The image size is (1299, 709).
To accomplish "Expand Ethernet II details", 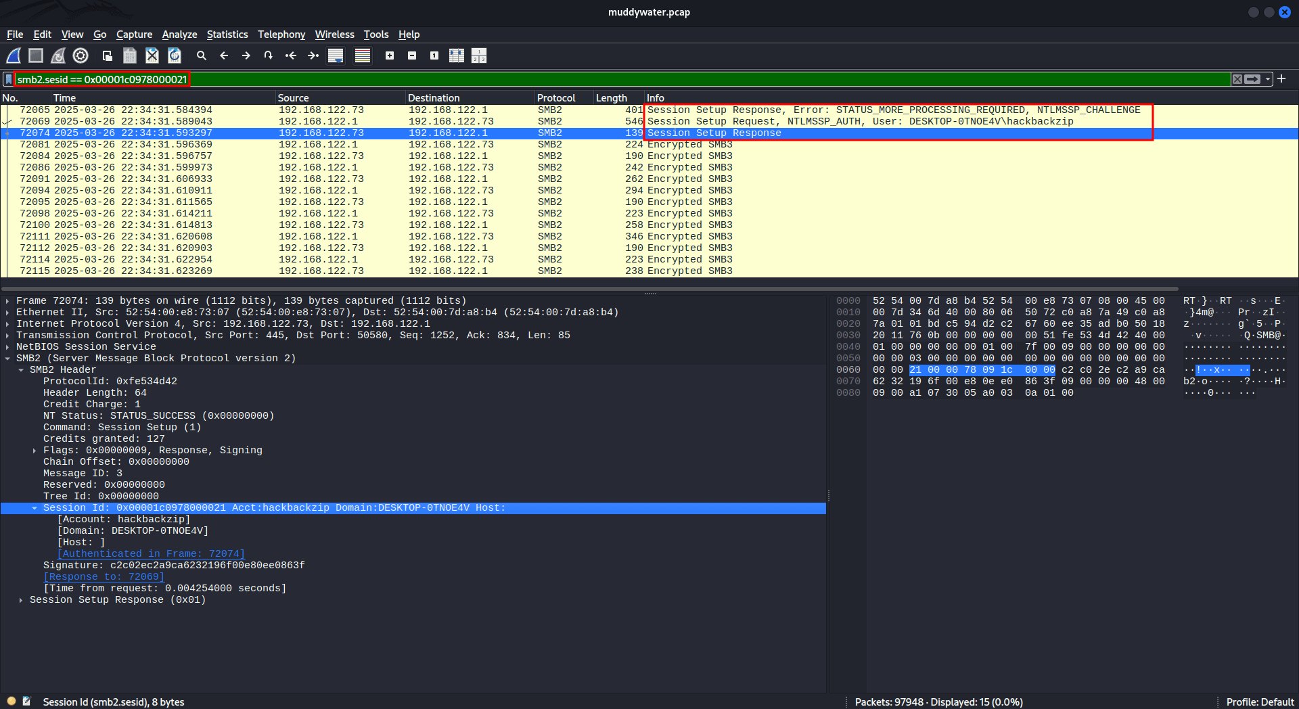I will [x=7, y=313].
